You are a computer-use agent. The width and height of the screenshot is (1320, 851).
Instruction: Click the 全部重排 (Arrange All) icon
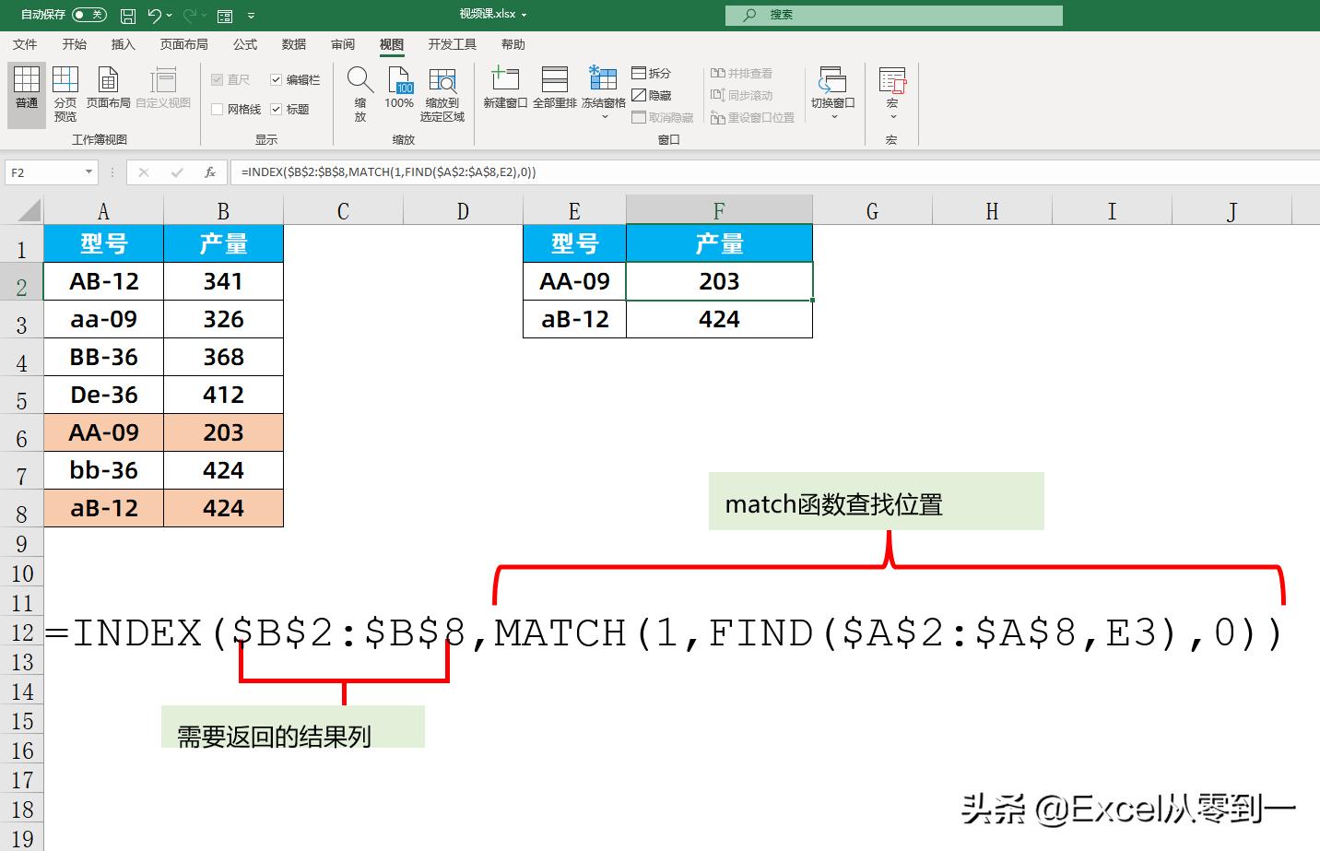click(554, 88)
